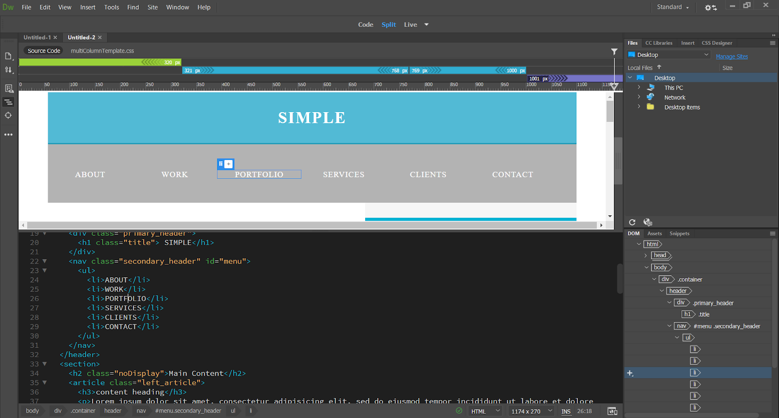Open the Manage Files icon in left toolbar
Image resolution: width=779 pixels, height=418 pixels.
8,56
